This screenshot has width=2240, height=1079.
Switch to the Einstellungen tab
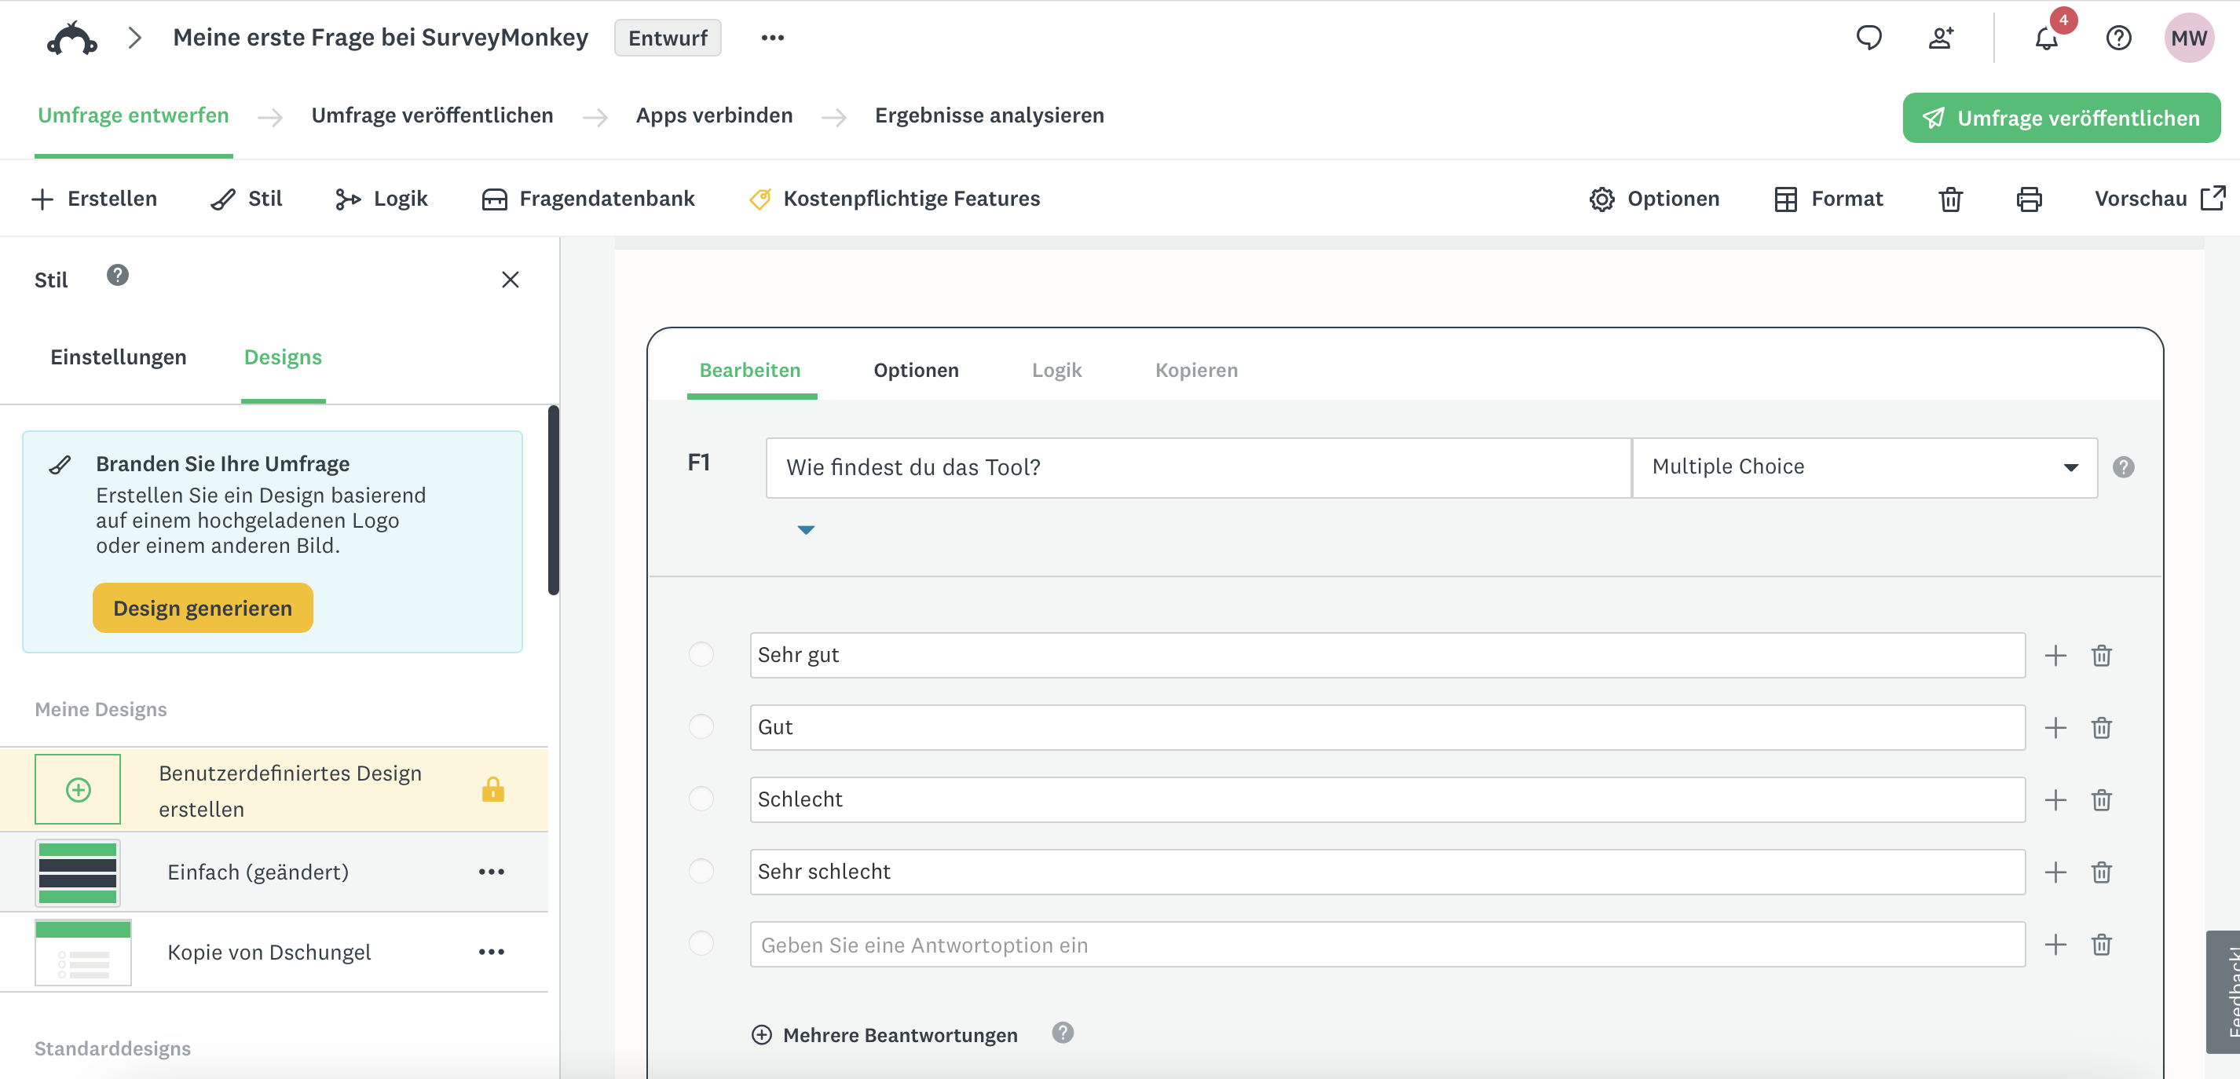click(119, 357)
